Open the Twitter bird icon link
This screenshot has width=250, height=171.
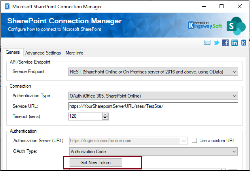pyautogui.click(x=216, y=43)
